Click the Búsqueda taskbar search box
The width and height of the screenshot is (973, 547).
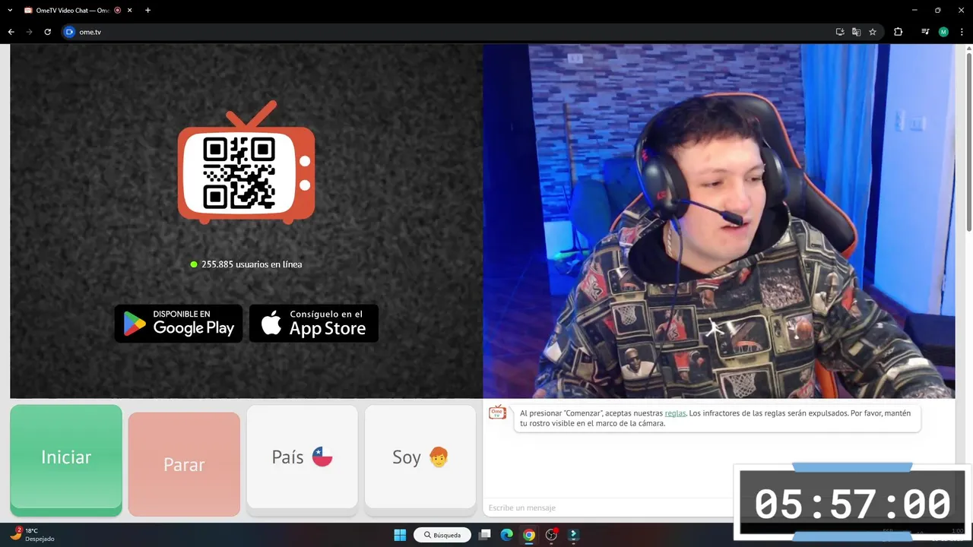point(442,535)
